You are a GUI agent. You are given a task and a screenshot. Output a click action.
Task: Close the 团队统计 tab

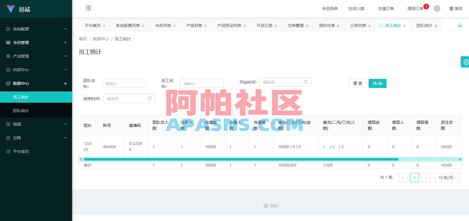[x=436, y=26]
